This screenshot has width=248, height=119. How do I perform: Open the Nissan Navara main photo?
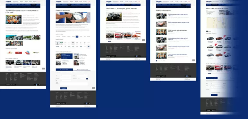click(114, 16)
